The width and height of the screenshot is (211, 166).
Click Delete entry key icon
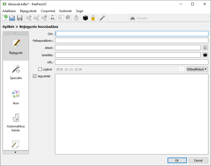click(44, 18)
